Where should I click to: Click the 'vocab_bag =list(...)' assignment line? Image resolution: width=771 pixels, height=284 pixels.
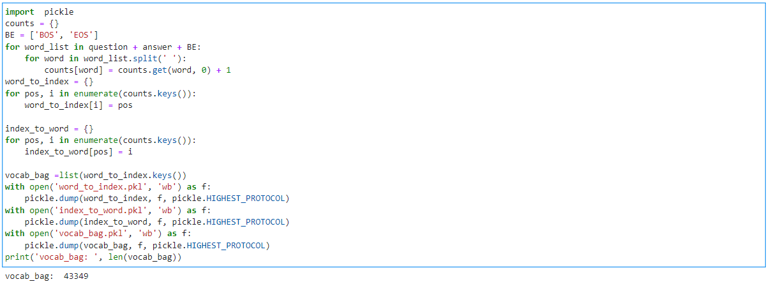pos(95,175)
